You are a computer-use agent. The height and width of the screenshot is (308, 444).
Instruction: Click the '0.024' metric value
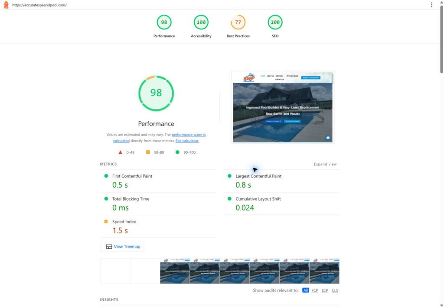(245, 207)
